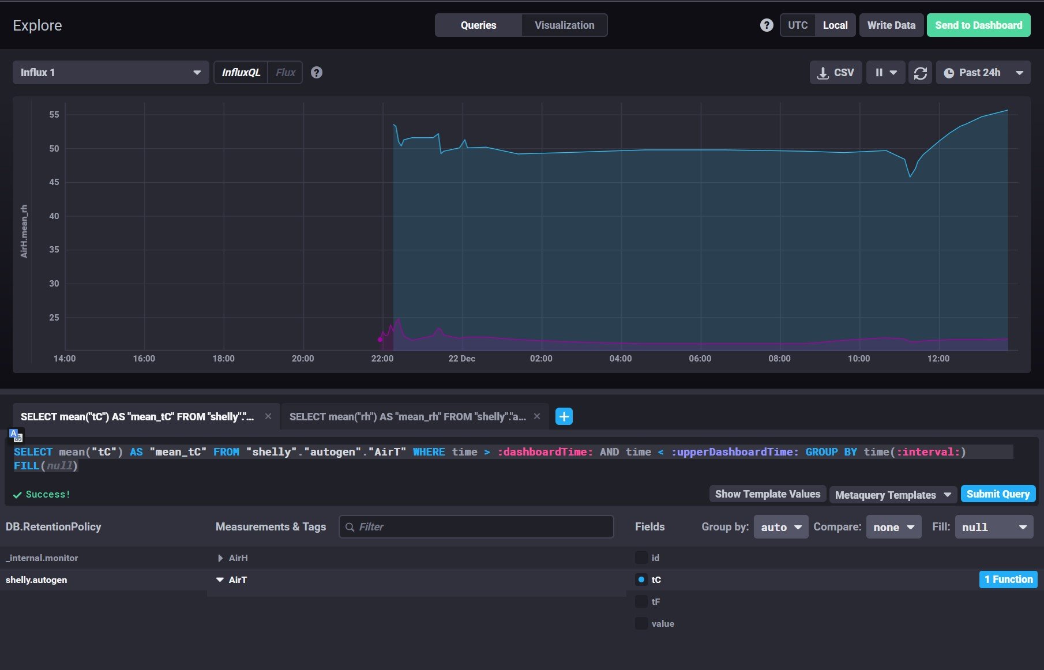The image size is (1044, 670).
Task: Open the pause auto-refresh dropdown
Action: point(886,73)
